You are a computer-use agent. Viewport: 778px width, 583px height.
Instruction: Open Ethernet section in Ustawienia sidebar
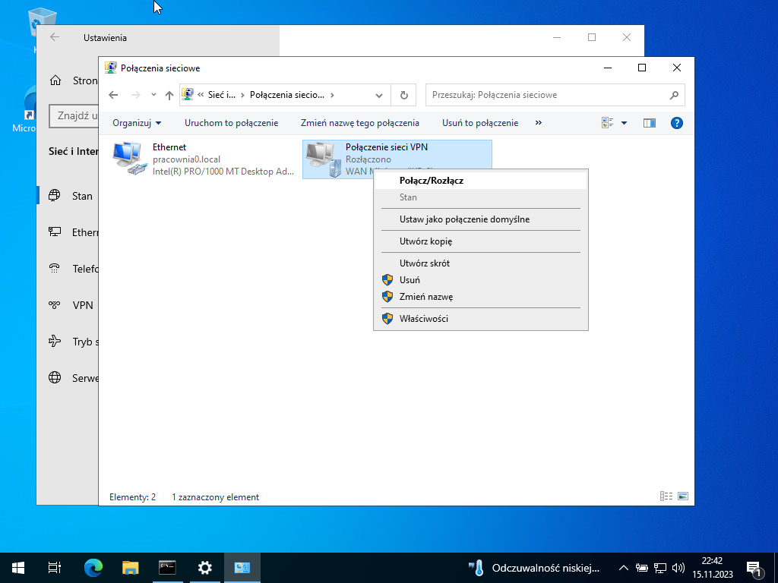coord(69,232)
